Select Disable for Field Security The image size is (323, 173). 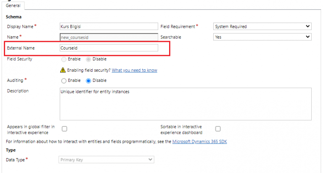(88, 59)
